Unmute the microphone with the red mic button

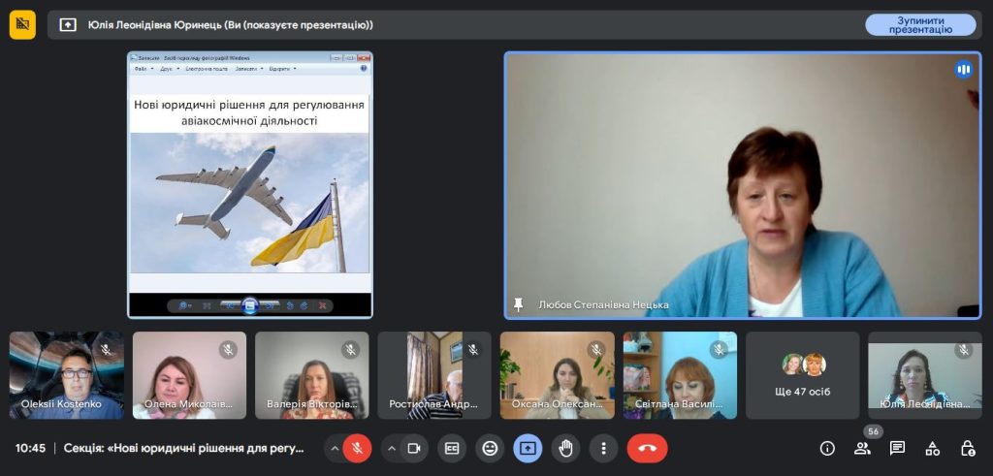pos(357,448)
